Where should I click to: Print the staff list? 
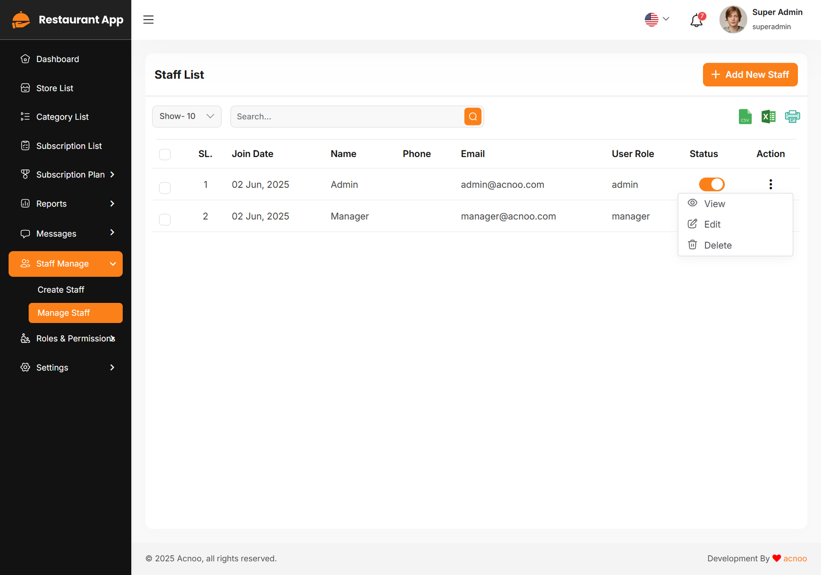click(792, 117)
